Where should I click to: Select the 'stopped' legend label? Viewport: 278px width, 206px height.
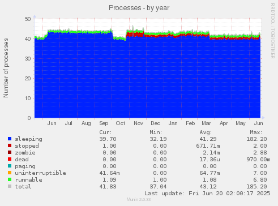pos(27,146)
